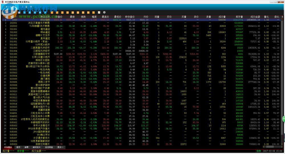
Task: Select the 感恩父亲节 row
Action: tap(142, 82)
